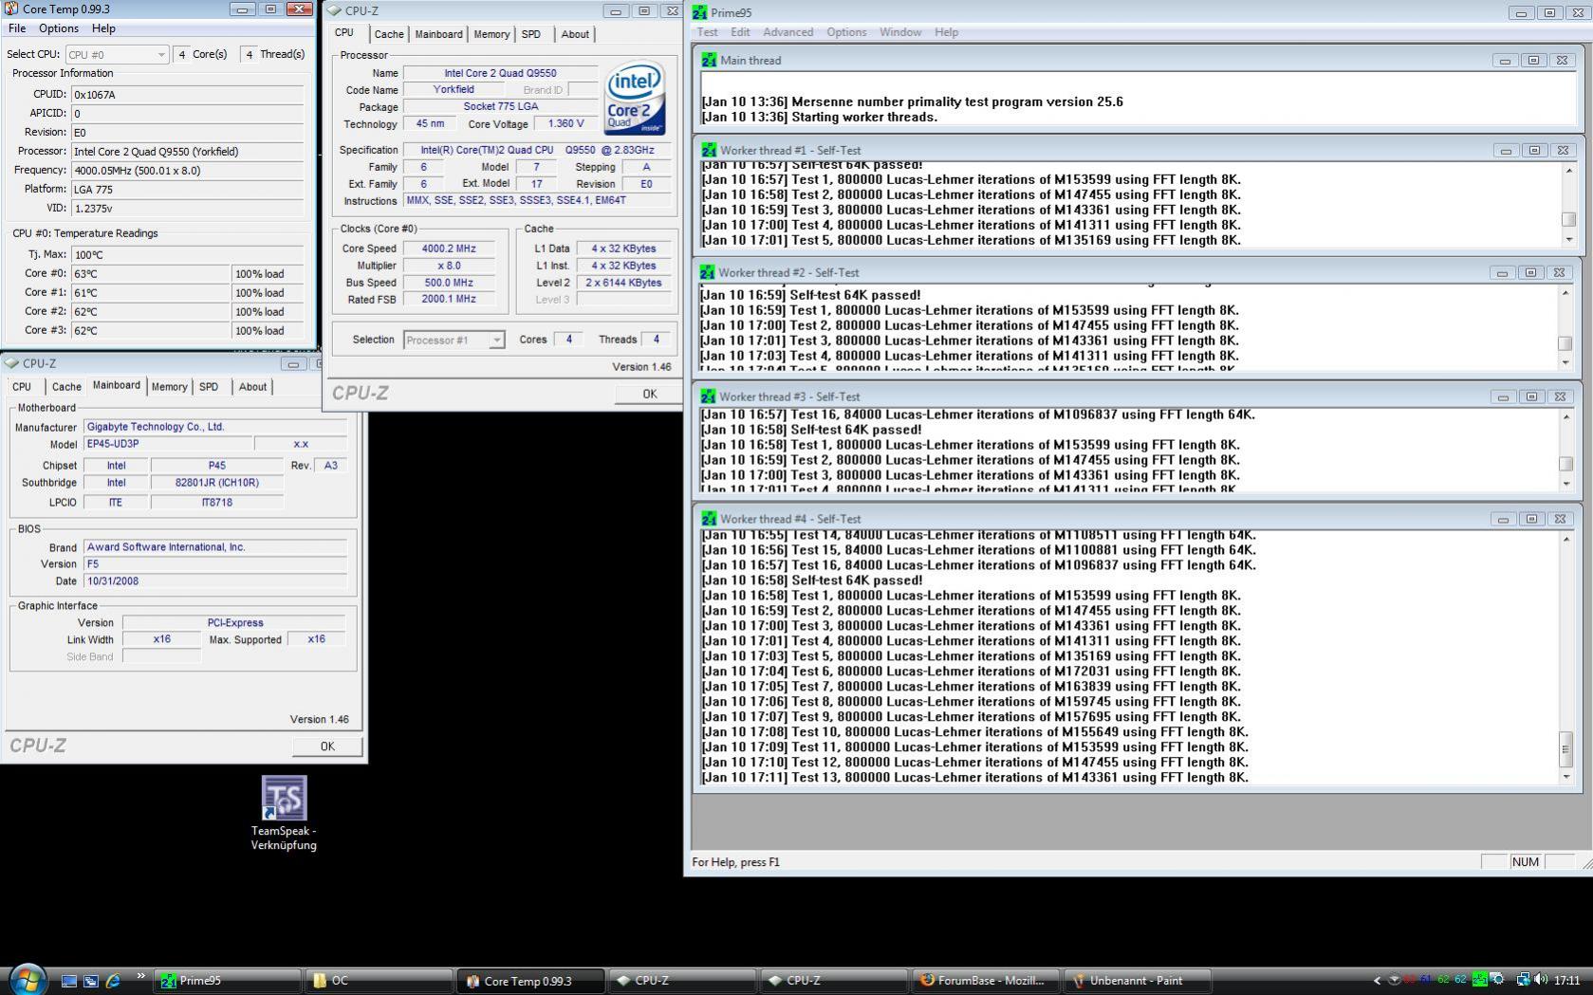Click Worker thread #4 scroll down arrow
This screenshot has width=1593, height=995.
click(1566, 777)
